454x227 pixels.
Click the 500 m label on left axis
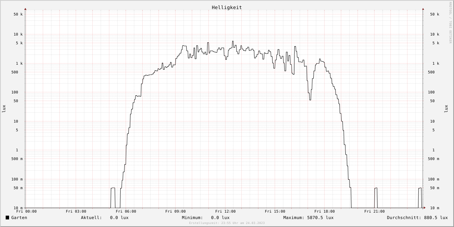click(x=16, y=159)
